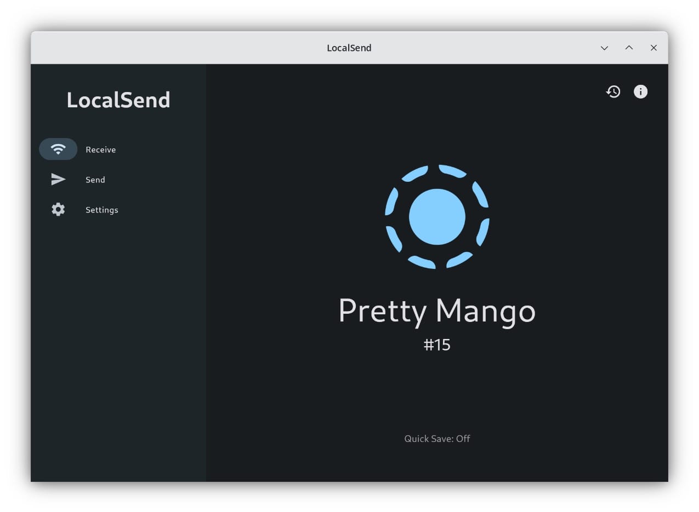
Task: Select the Send paper-plane icon
Action: click(58, 179)
